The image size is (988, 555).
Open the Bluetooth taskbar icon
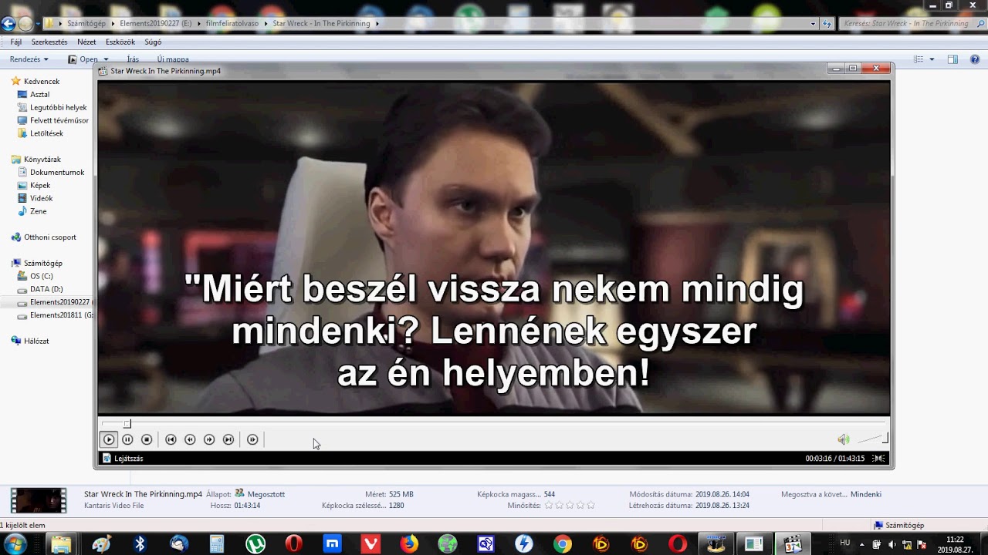(x=140, y=544)
